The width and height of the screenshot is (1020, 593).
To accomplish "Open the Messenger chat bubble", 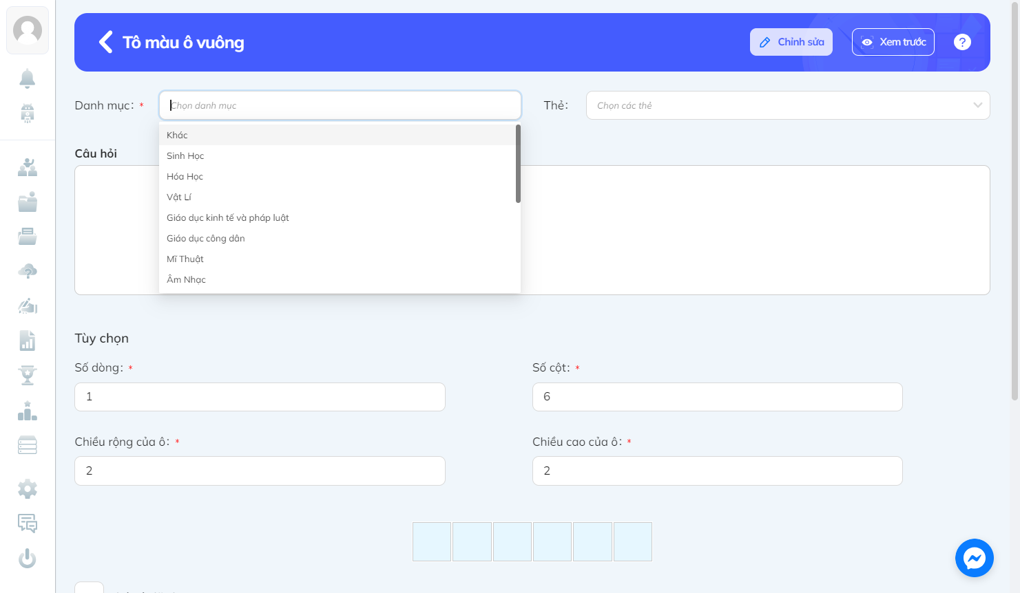I will click(975, 558).
